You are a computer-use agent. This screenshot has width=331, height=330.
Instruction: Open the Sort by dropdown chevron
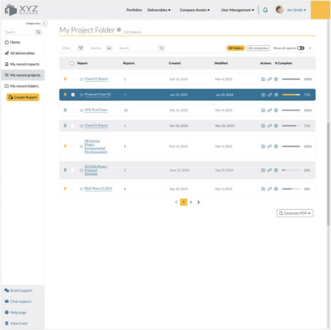pos(109,48)
